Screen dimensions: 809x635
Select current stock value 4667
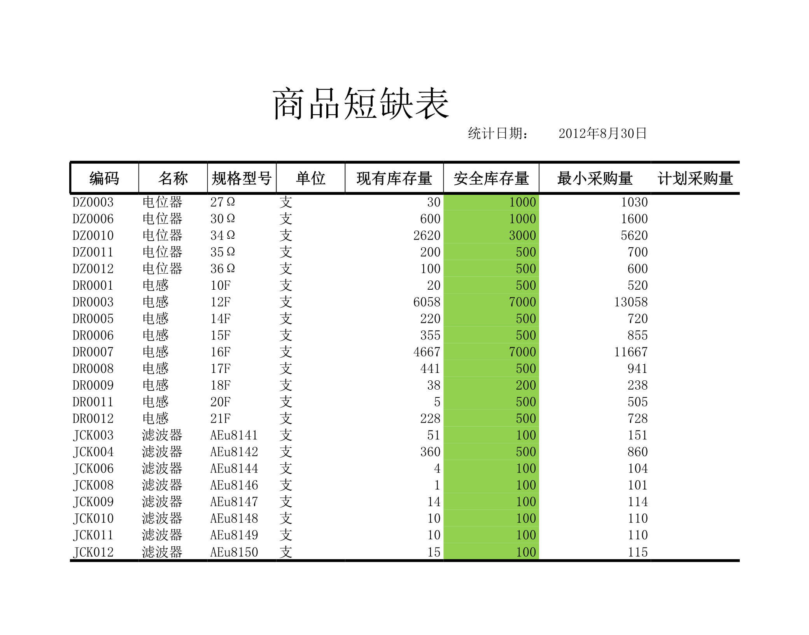[x=426, y=352]
